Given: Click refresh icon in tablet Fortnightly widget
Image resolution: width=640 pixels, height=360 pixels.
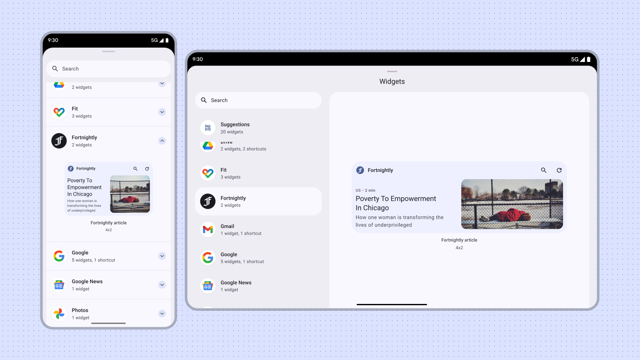Looking at the screenshot, I should (x=559, y=170).
